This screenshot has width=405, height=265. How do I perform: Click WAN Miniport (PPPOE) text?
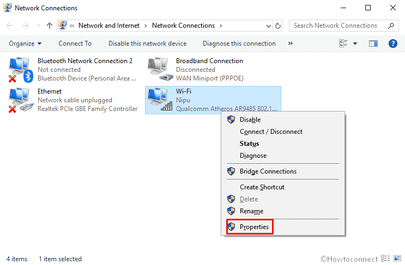click(209, 78)
